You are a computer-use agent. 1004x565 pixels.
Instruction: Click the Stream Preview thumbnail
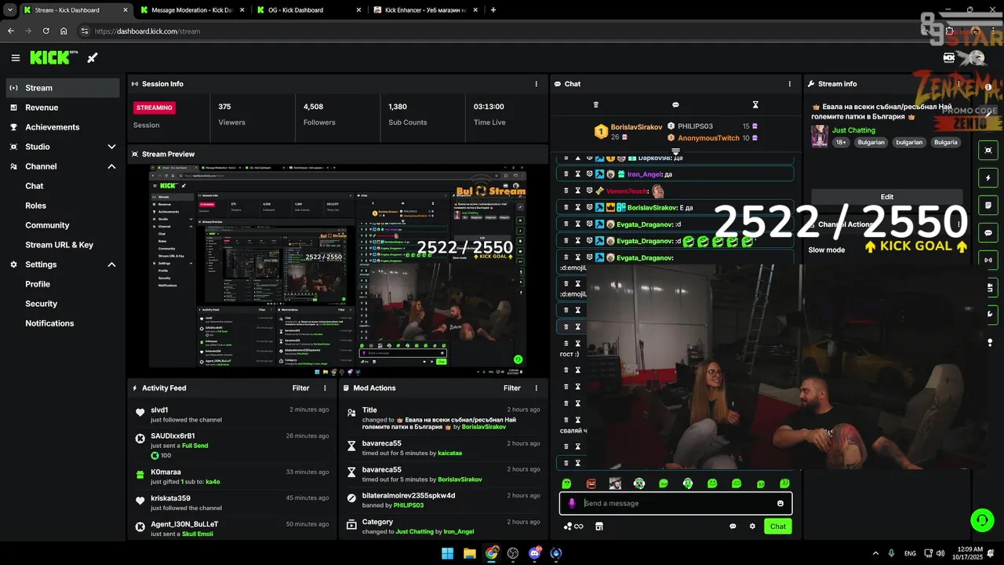tap(337, 265)
